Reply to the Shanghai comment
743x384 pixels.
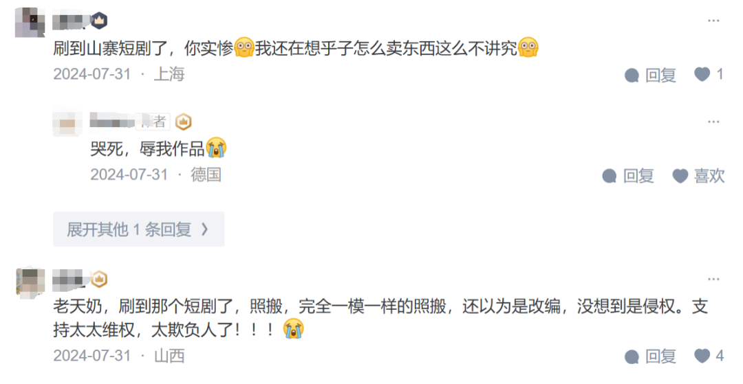[650, 75]
